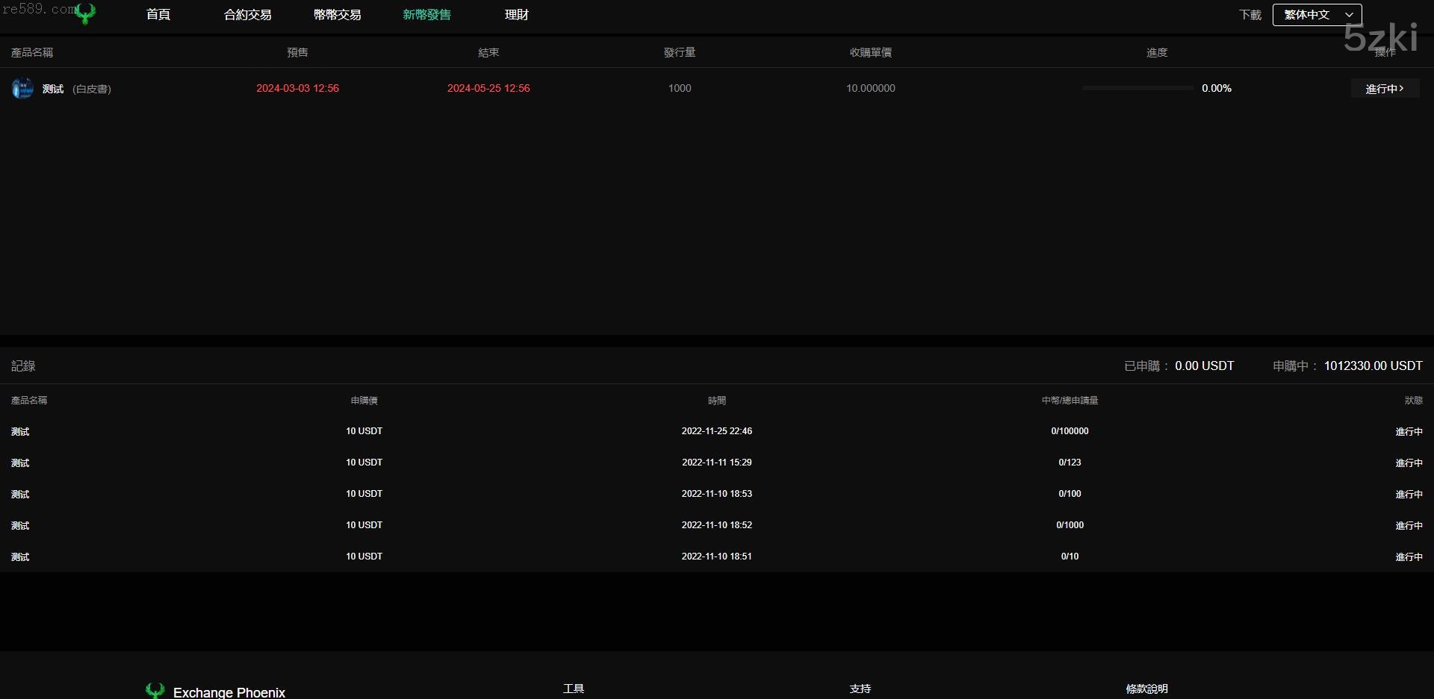Select 新幣發售 new coin sale tab
Image resolution: width=1434 pixels, height=699 pixels.
click(x=426, y=15)
